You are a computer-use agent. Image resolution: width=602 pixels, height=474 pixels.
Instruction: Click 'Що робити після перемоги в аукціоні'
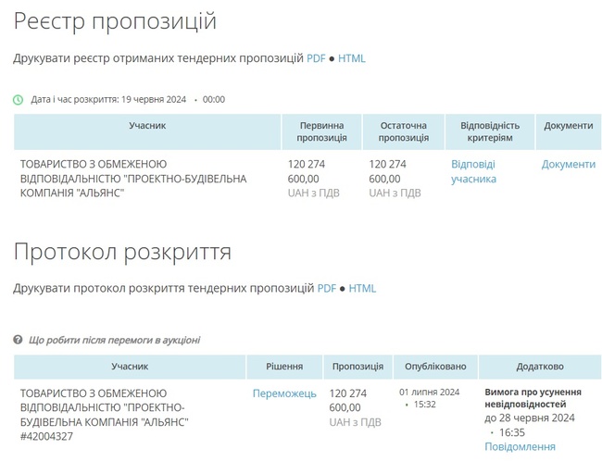tap(115, 340)
